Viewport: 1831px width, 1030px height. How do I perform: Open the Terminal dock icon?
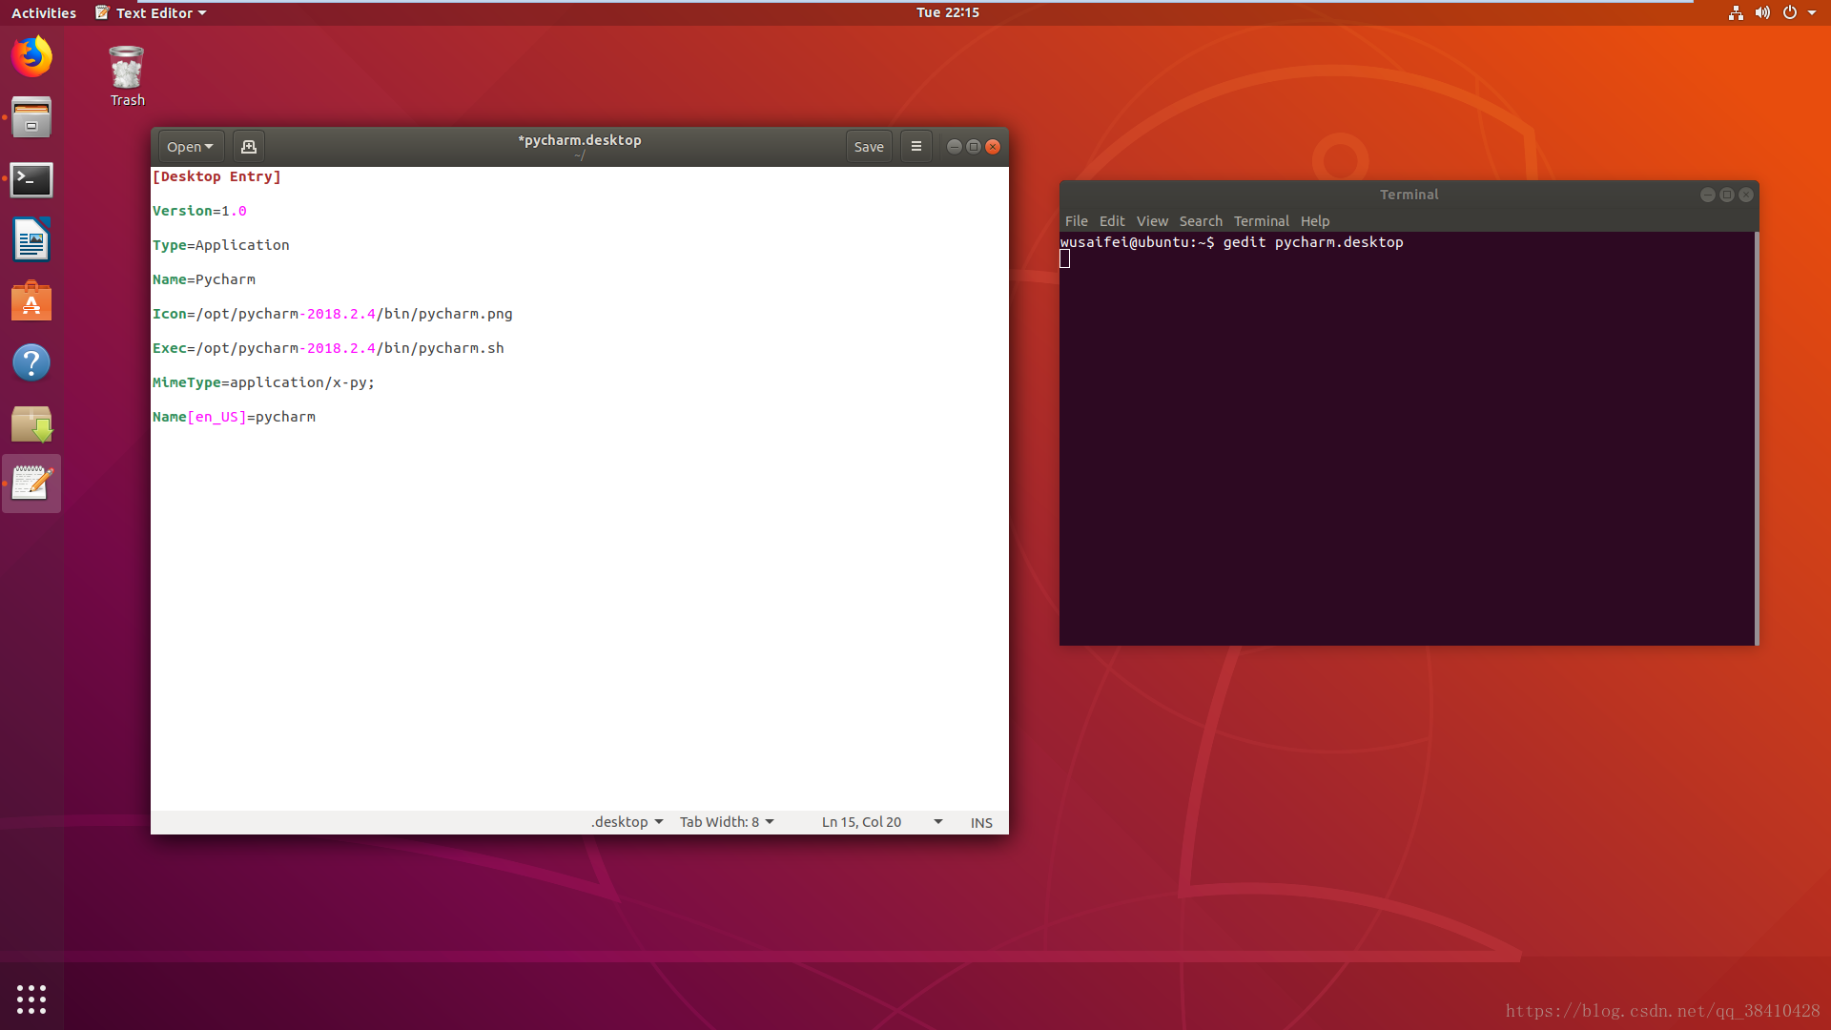coord(31,179)
